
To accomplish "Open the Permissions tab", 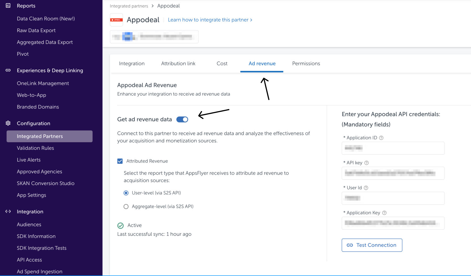I will point(306,64).
